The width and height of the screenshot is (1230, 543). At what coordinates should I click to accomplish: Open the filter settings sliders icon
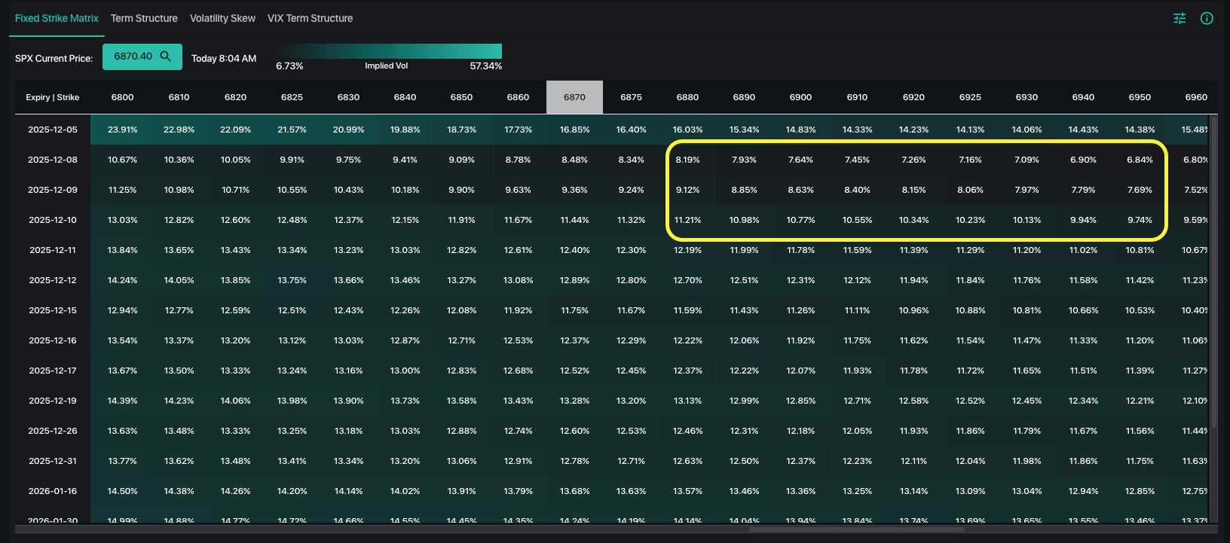coord(1180,18)
